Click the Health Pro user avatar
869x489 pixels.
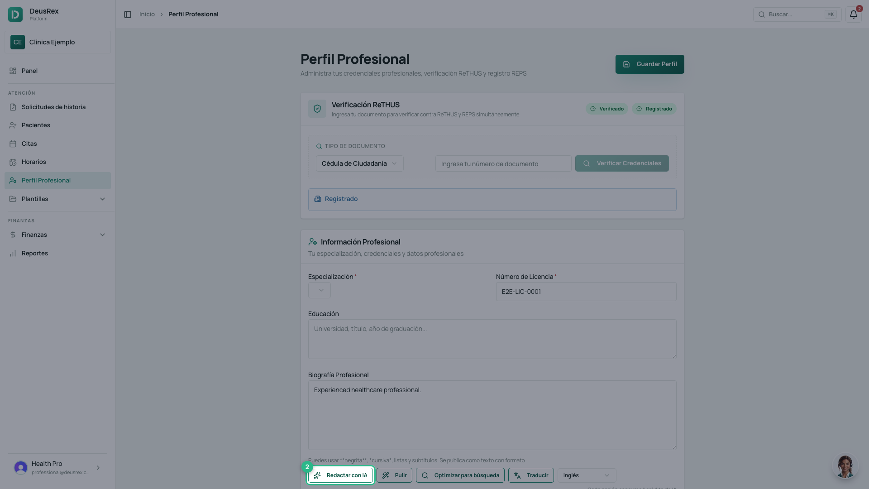[21, 468]
